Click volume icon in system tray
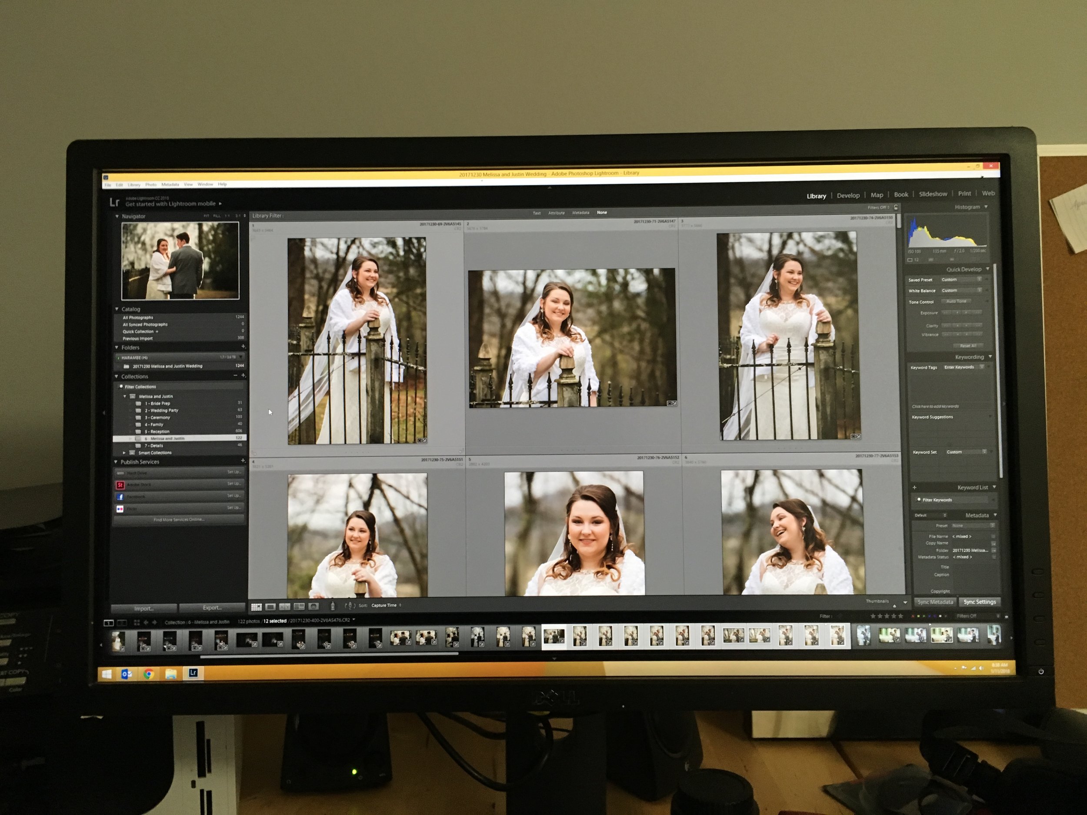 point(981,669)
